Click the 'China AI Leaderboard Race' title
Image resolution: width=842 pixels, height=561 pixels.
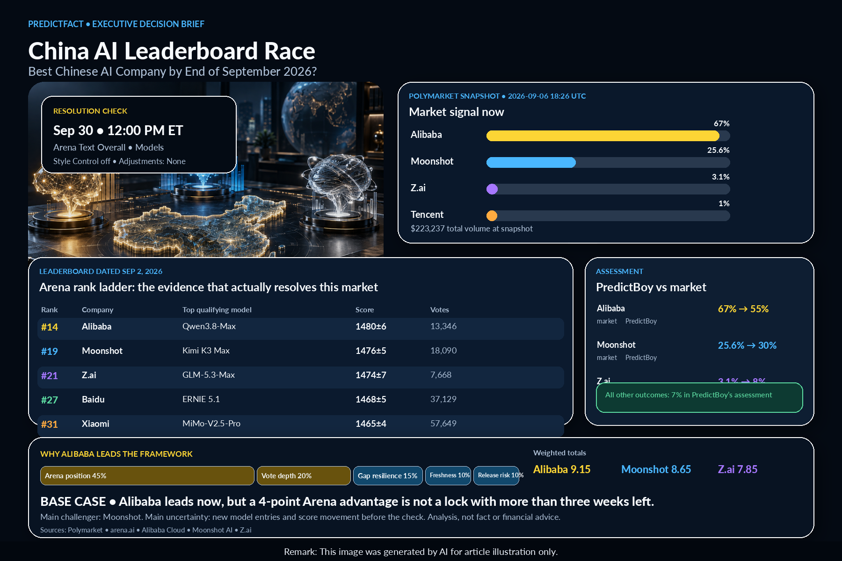[172, 51]
